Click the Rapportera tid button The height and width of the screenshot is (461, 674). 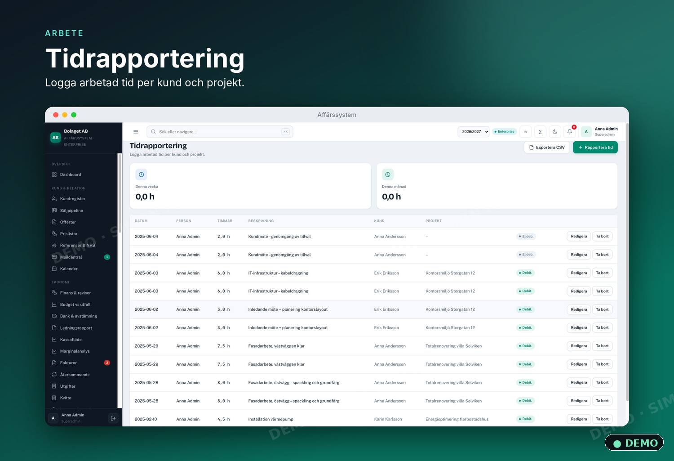[x=595, y=148]
